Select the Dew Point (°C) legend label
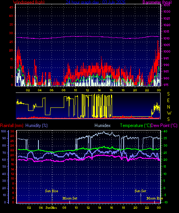The image size is (179, 213). (x=164, y=125)
